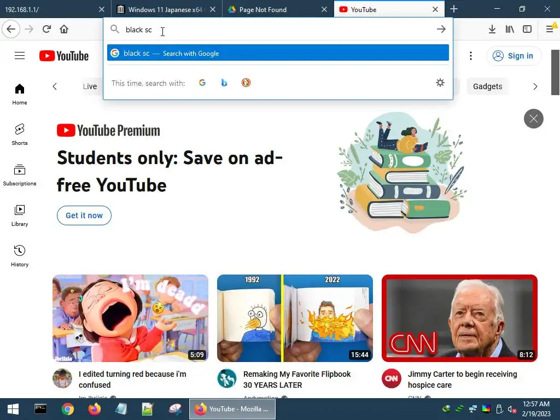Image resolution: width=560 pixels, height=420 pixels.
Task: Open the Jimmy Carter CNN video thumbnail
Action: (x=459, y=318)
